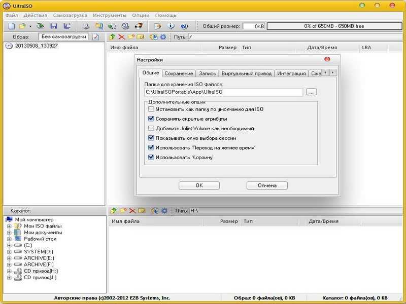The height and width of the screenshot is (304, 406).
Task: Expand 'Мои ISO файлы' tree node
Action: (x=9, y=226)
